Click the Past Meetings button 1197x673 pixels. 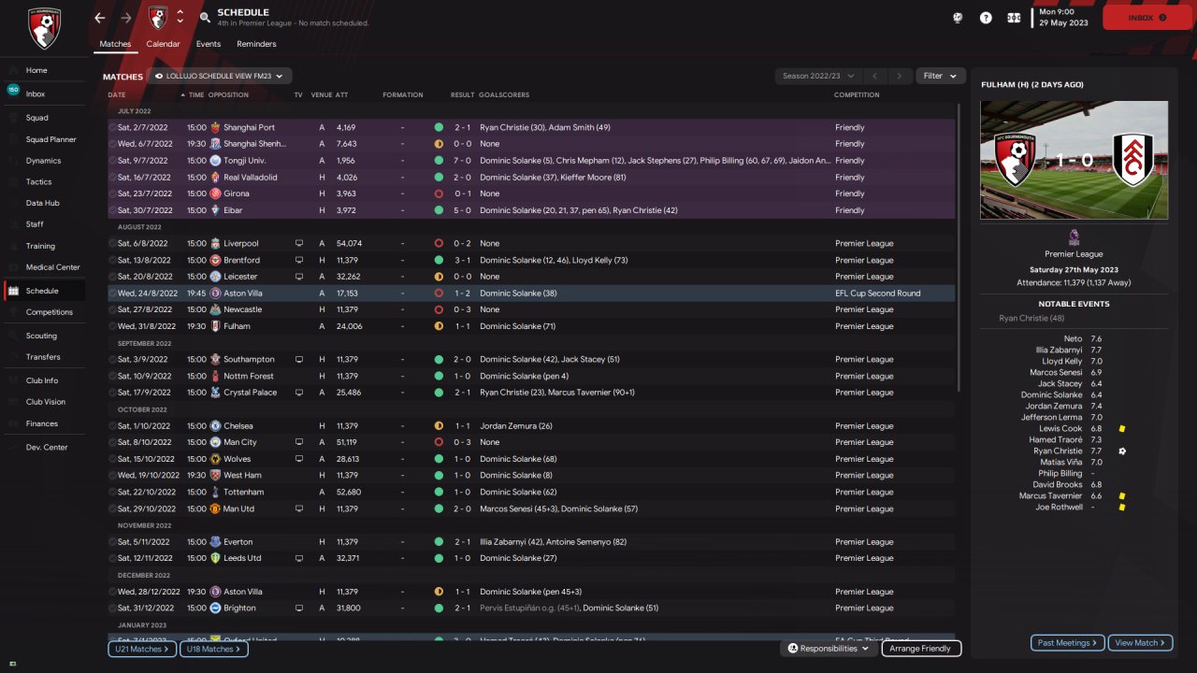tap(1068, 643)
